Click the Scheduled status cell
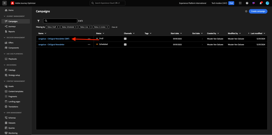The image size is (272, 135). click(x=102, y=44)
